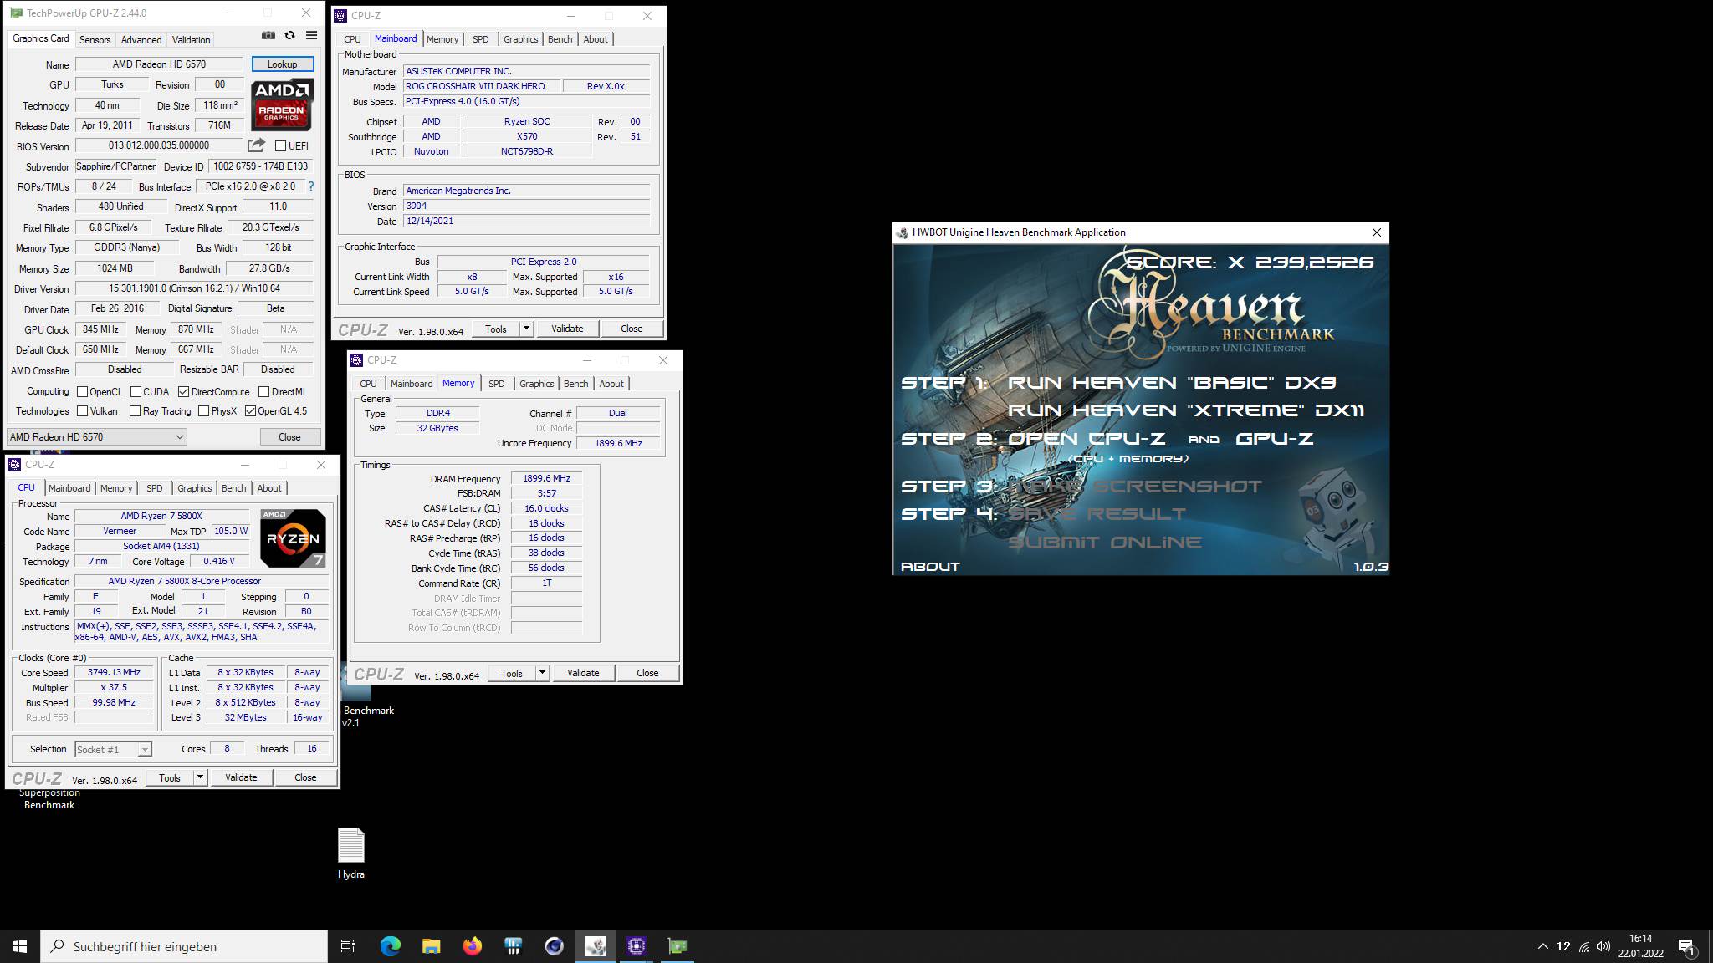Open Hydra text file on desktop
The width and height of the screenshot is (1713, 963).
point(351,853)
